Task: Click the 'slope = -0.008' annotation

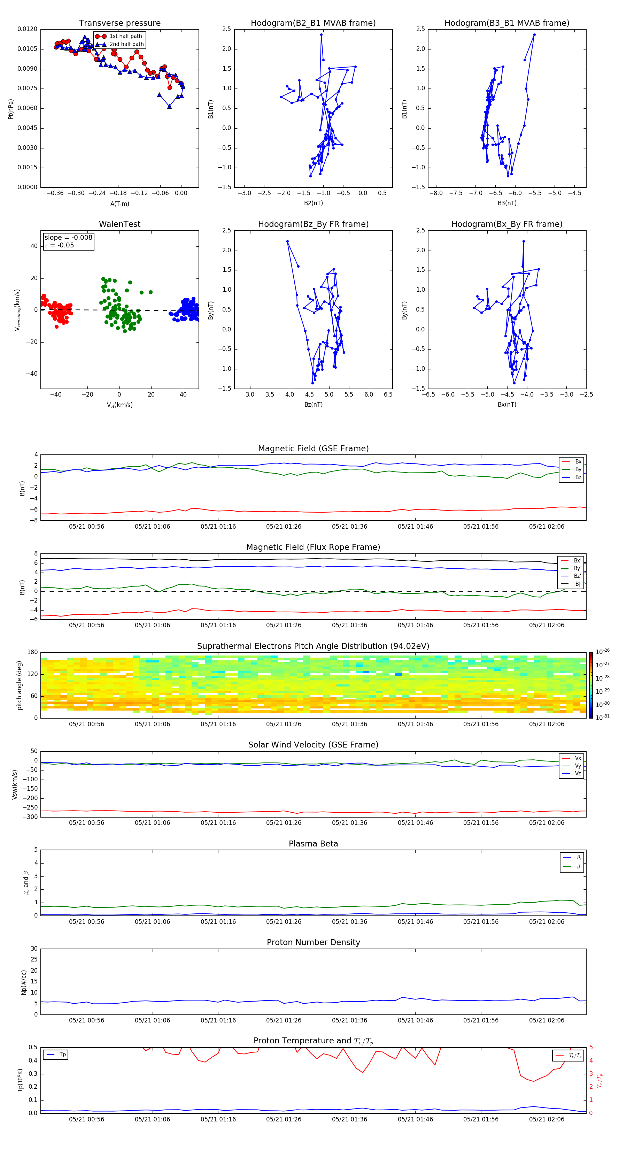Action: [x=68, y=238]
